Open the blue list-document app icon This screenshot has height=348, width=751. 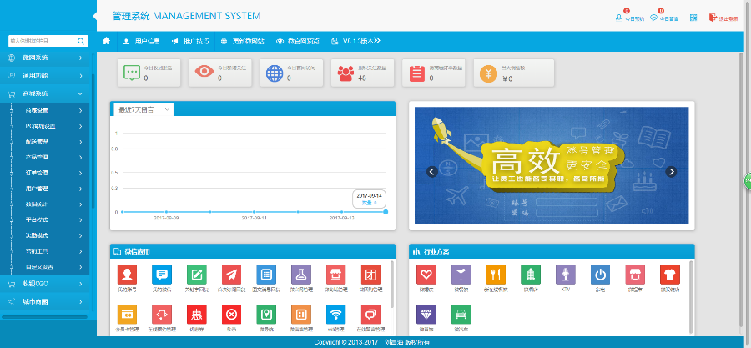266,275
